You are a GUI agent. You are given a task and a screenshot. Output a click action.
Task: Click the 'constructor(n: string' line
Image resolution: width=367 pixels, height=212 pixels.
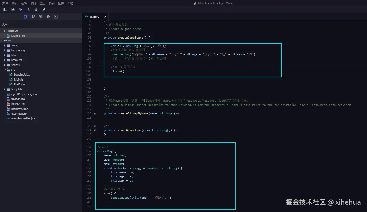[x=143, y=168]
